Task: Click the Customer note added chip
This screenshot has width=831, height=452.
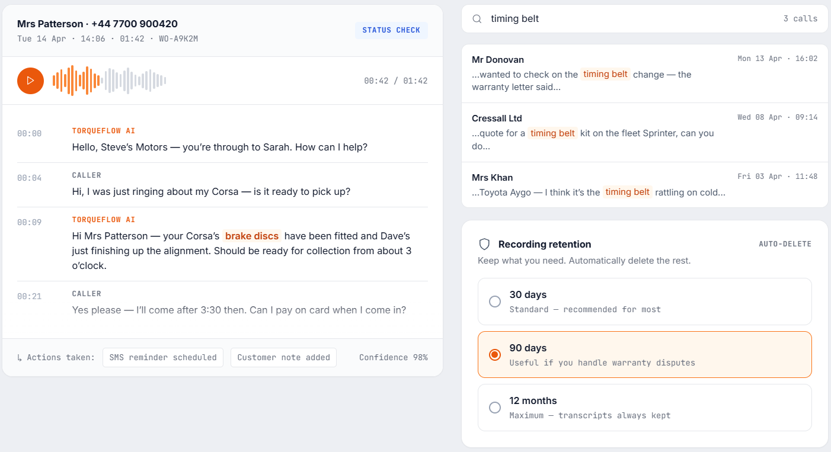Action: point(283,358)
